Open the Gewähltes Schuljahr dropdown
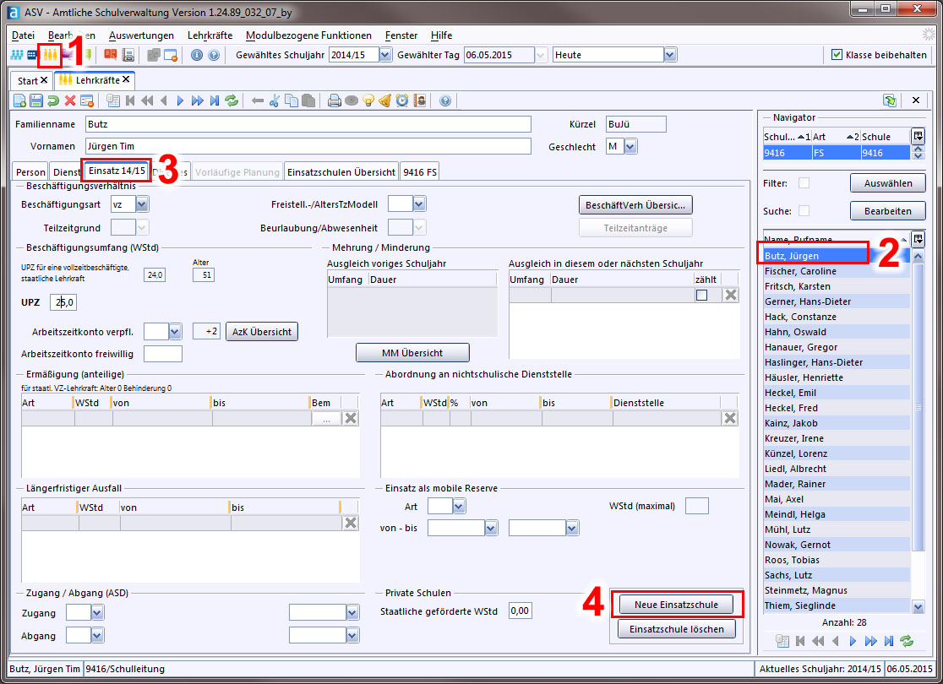The image size is (943, 684). [385, 55]
